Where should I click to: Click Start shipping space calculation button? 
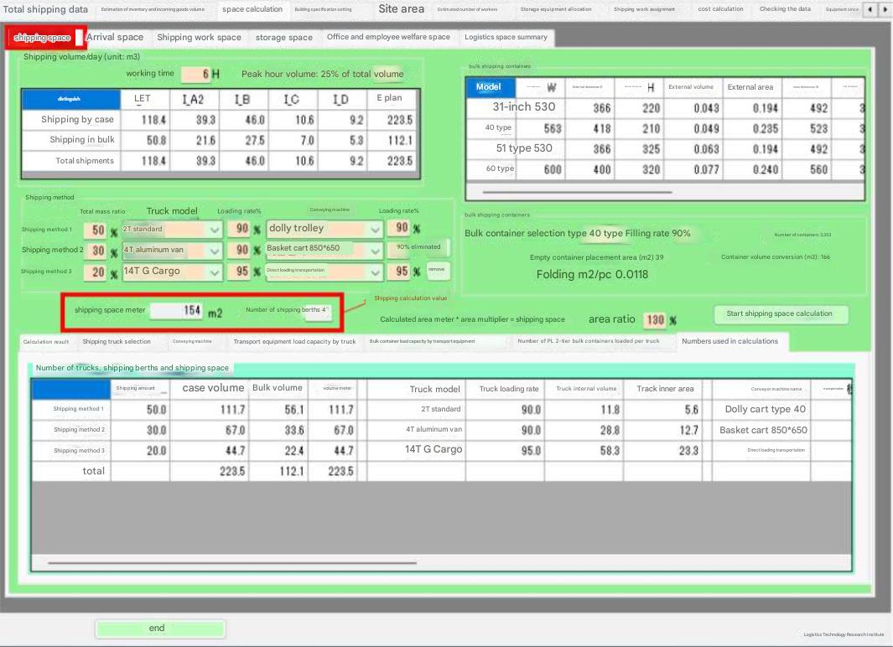coord(780,314)
